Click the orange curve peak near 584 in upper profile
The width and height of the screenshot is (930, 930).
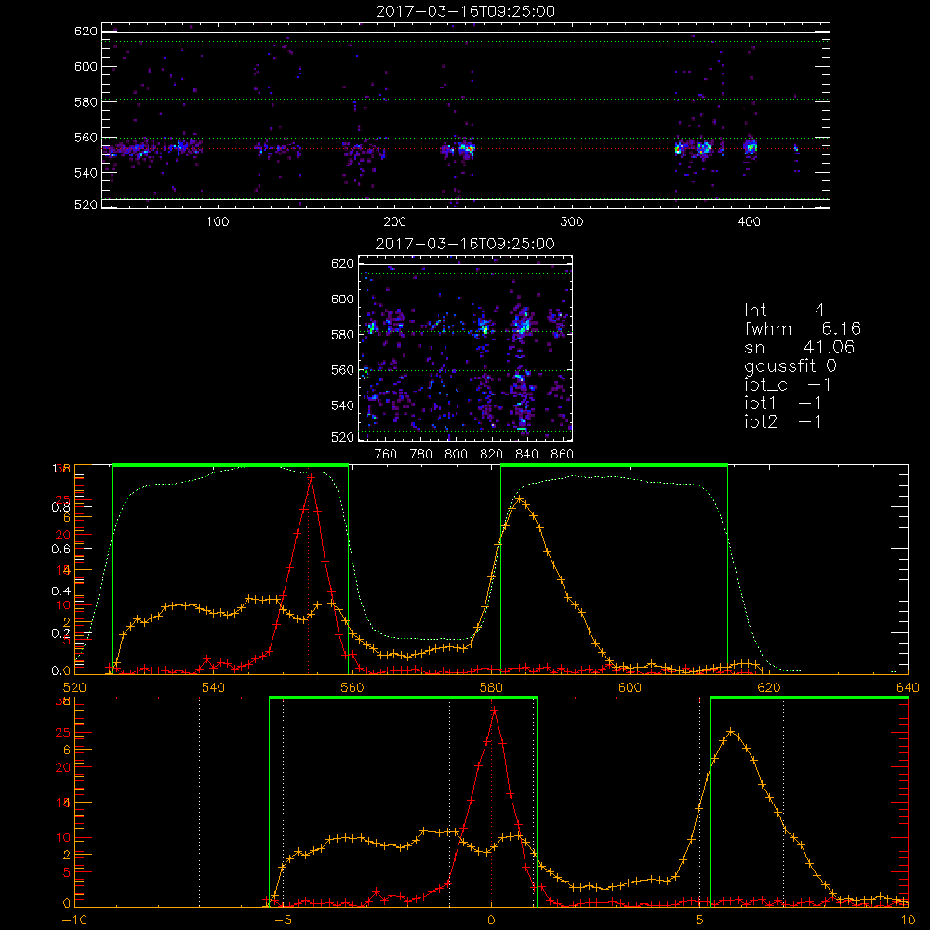520,499
